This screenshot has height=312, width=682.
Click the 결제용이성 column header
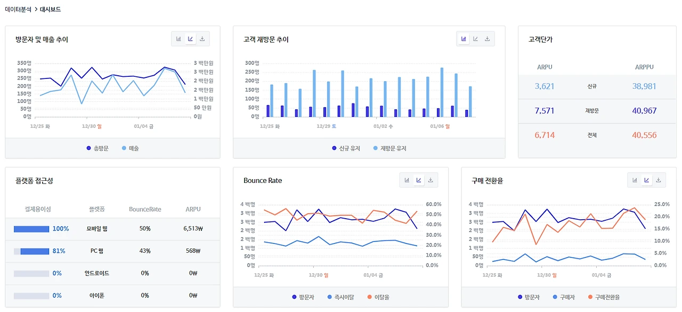pos(38,209)
